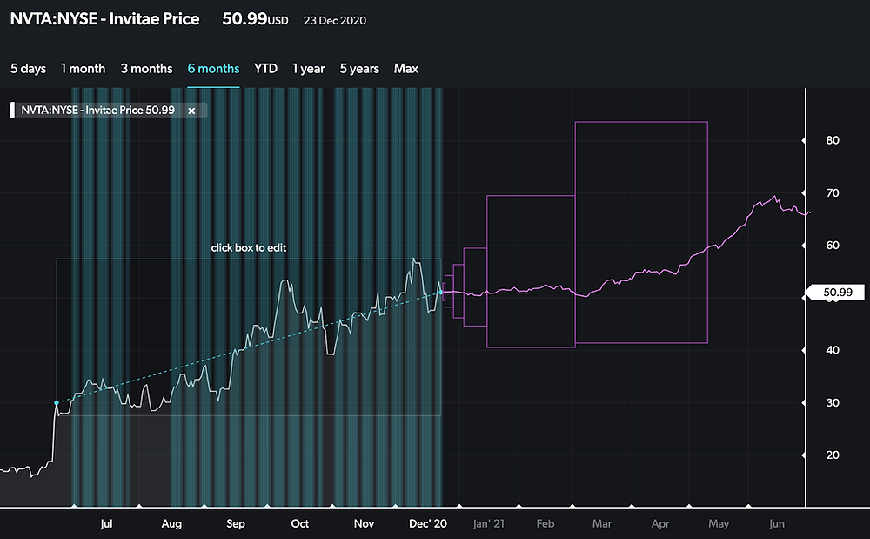Click the 60 price axis label
Screen dimensions: 870x539
click(833, 246)
